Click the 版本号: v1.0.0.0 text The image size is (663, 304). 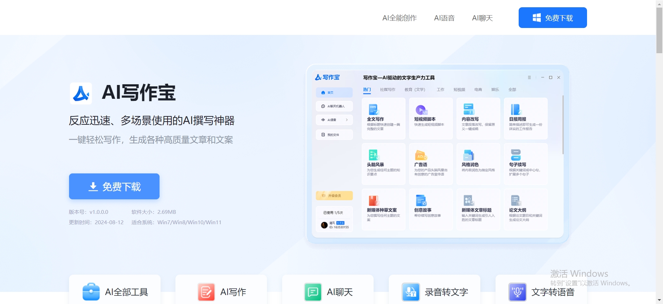coord(88,212)
